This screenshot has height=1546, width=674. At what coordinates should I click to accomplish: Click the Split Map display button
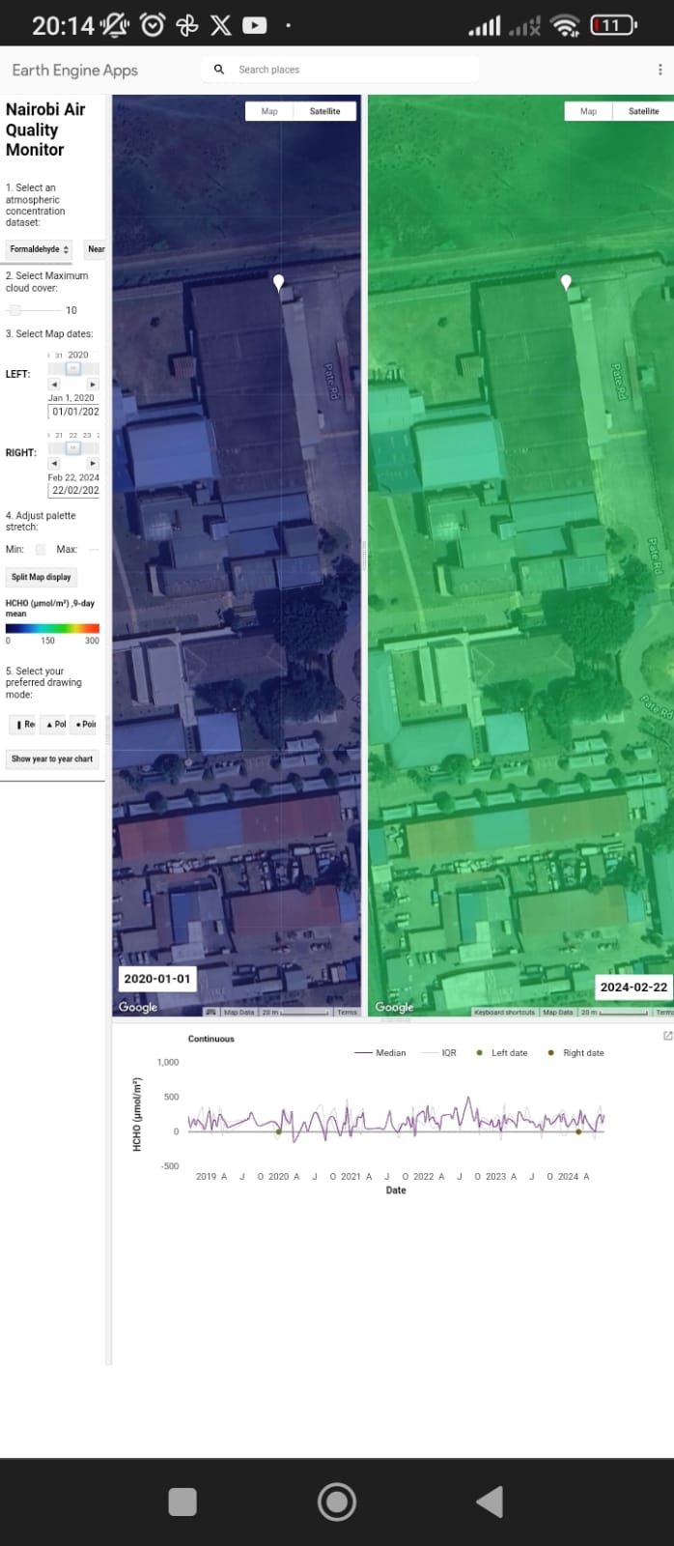click(x=42, y=577)
